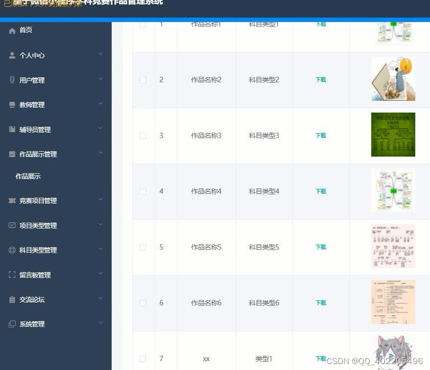Open the orange outline thumbnail in row 6
This screenshot has height=370, width=430.
point(393,302)
